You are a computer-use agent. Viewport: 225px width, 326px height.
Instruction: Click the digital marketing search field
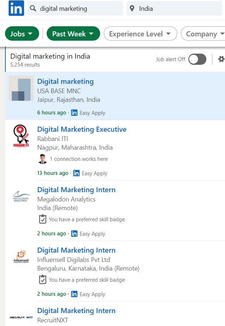79,8
